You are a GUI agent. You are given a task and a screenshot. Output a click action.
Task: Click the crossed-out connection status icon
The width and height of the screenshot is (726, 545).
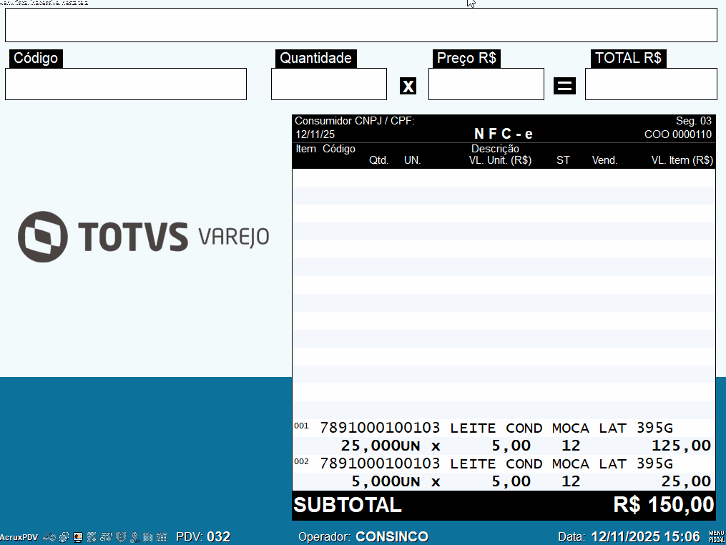click(49, 537)
